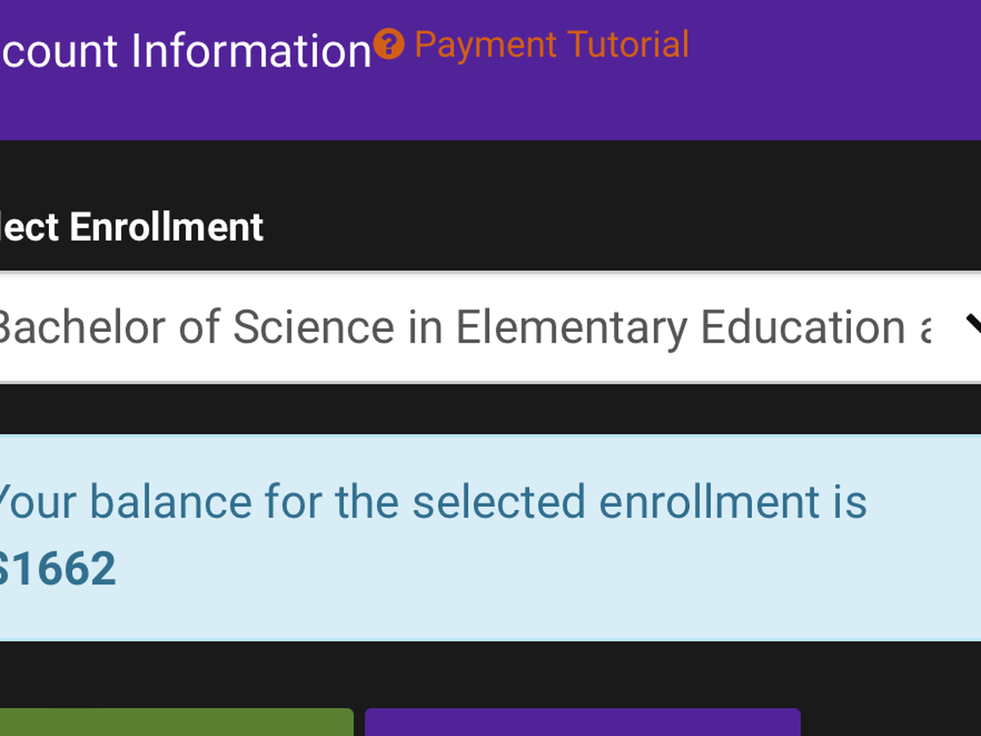Expand the Select Enrollment dropdown
The width and height of the screenshot is (981, 736).
click(490, 327)
